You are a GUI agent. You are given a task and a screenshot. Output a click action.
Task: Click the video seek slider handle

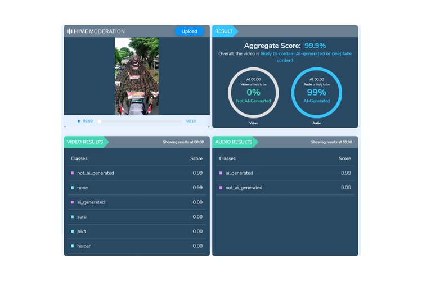tap(100, 121)
